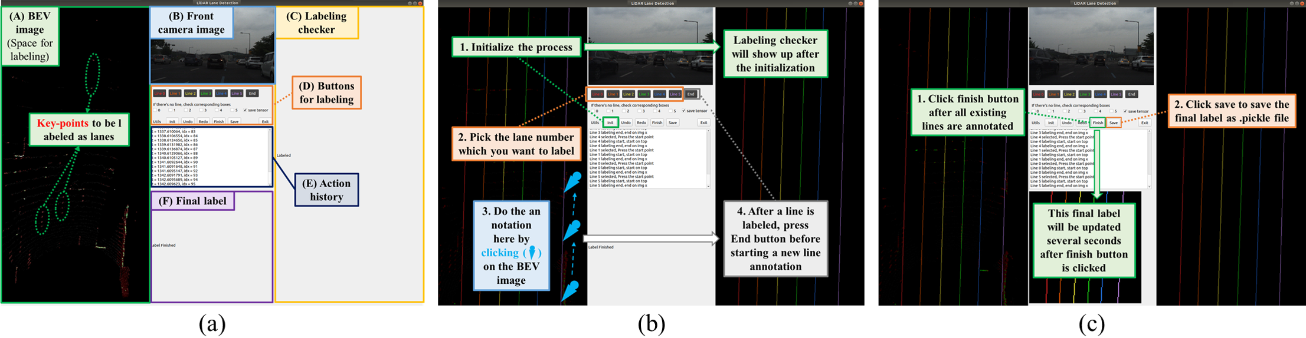Select Line 1 button in panel (a)
This screenshot has height=338, width=1306.
click(175, 93)
